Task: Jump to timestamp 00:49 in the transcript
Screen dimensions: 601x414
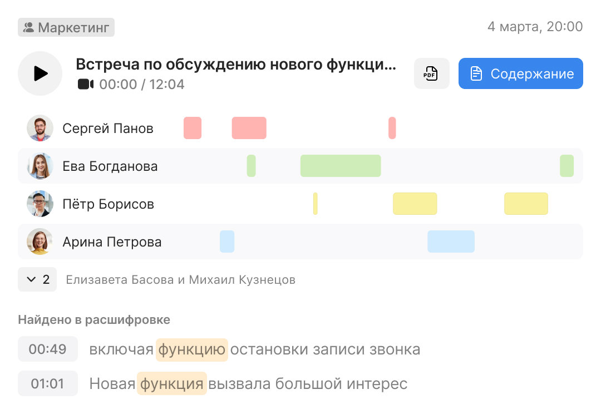Action: tap(48, 349)
